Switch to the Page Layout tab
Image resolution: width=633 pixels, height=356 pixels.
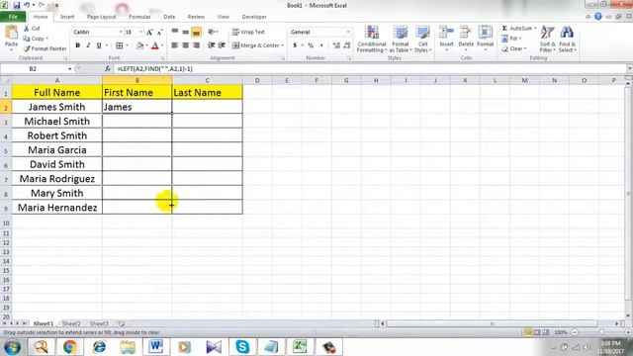(101, 17)
